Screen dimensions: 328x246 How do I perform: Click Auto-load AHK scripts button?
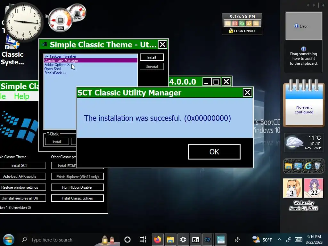pos(22,176)
